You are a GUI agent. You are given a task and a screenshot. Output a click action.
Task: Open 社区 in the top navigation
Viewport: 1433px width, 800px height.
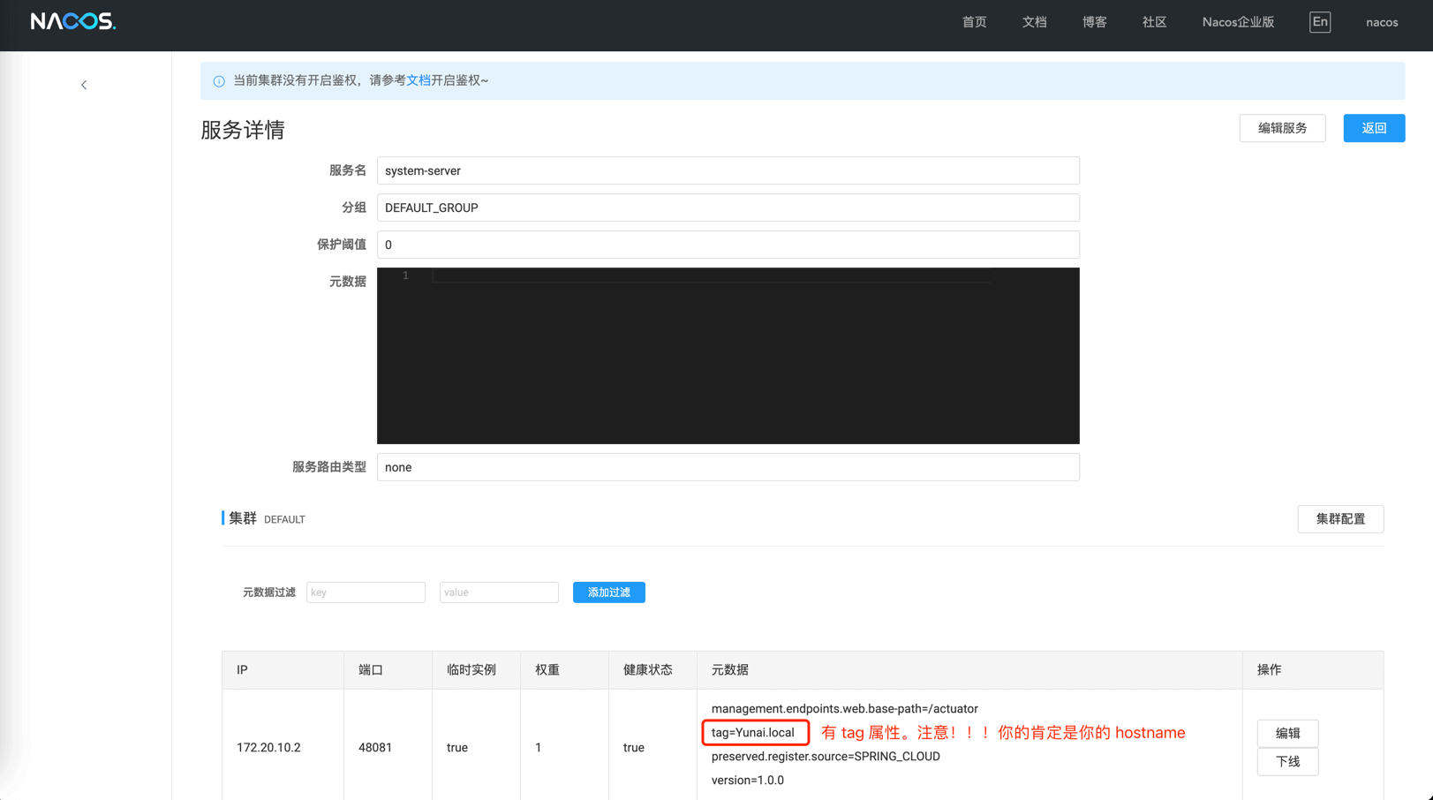pyautogui.click(x=1154, y=22)
